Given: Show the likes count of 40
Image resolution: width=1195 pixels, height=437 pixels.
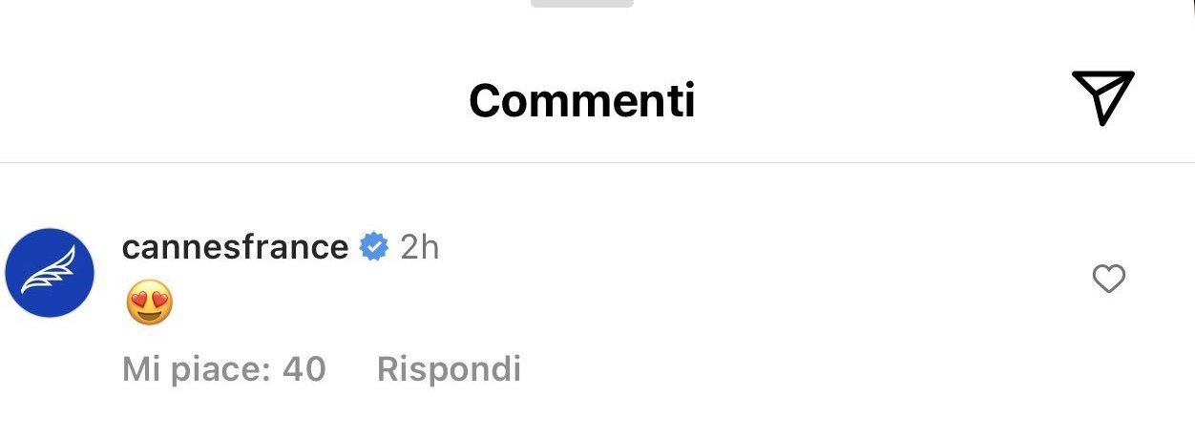Looking at the screenshot, I should point(224,368).
